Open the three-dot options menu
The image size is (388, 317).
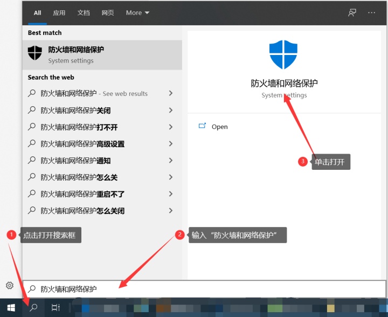371,12
